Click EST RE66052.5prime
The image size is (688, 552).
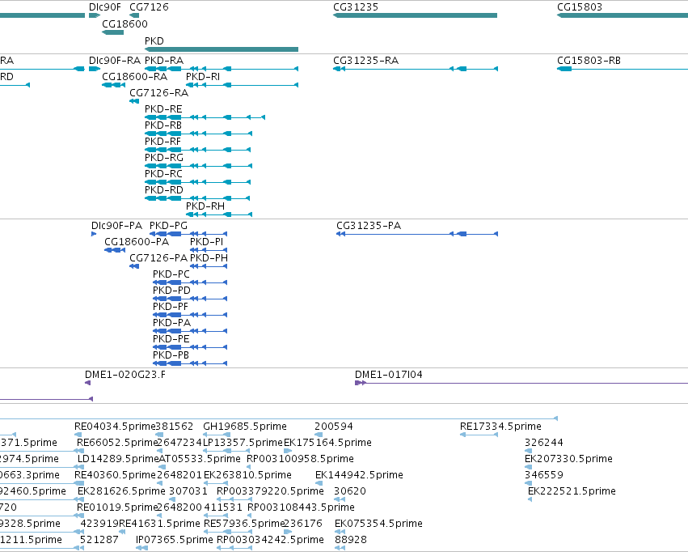pyautogui.click(x=116, y=443)
